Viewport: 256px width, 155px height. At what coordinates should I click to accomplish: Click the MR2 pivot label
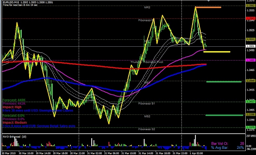147,7
